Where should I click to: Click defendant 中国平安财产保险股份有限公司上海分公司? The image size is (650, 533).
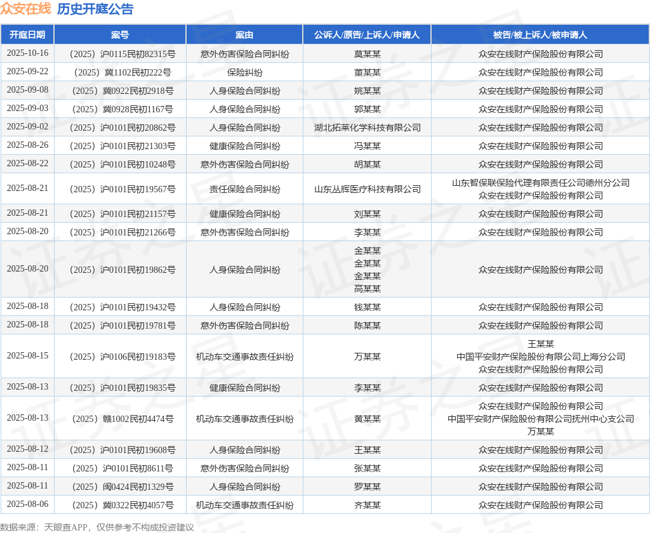tap(541, 357)
